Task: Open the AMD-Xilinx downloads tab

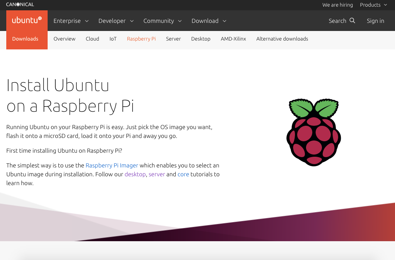Action: pos(233,39)
